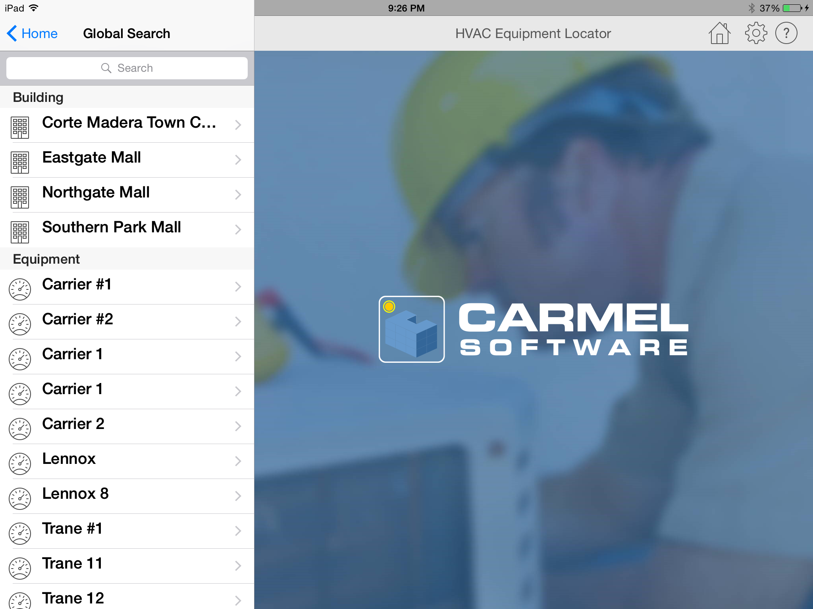
Task: Select Trane 12 equipment
Action: [x=127, y=597]
